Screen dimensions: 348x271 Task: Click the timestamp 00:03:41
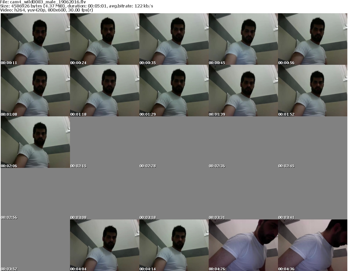coord(286,218)
